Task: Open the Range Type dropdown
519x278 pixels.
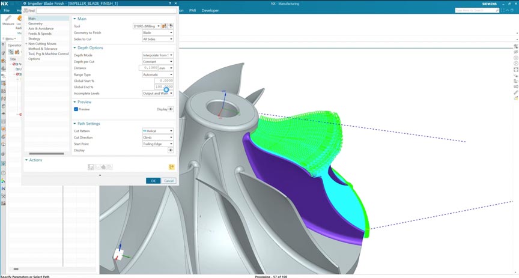Action: click(157, 74)
